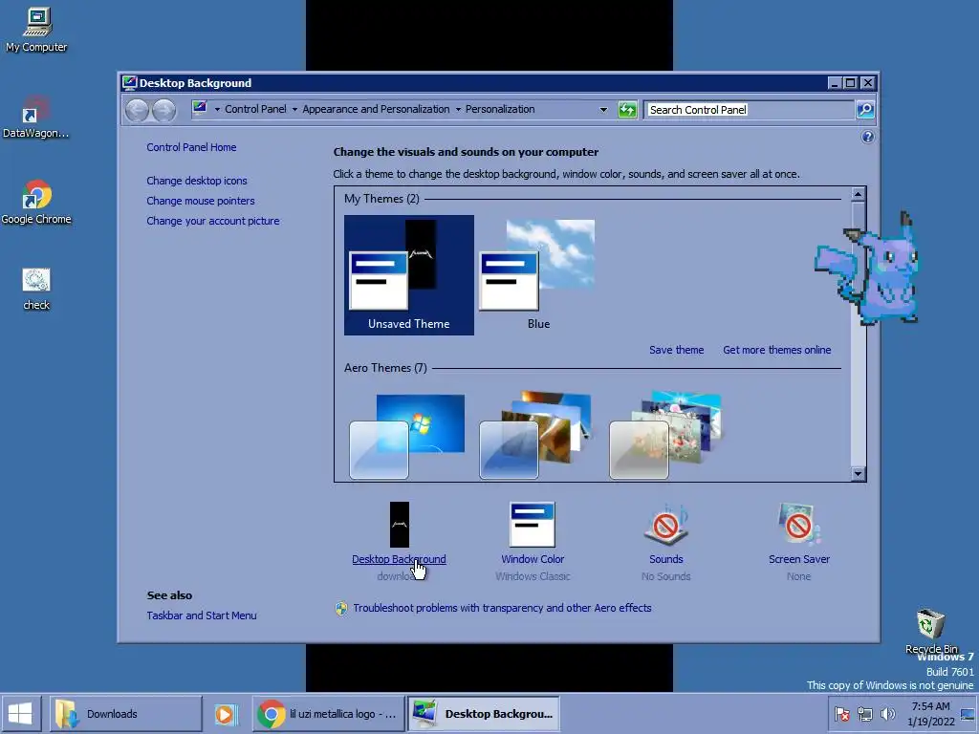
Task: Open Change desktop icons link
Action: click(197, 181)
